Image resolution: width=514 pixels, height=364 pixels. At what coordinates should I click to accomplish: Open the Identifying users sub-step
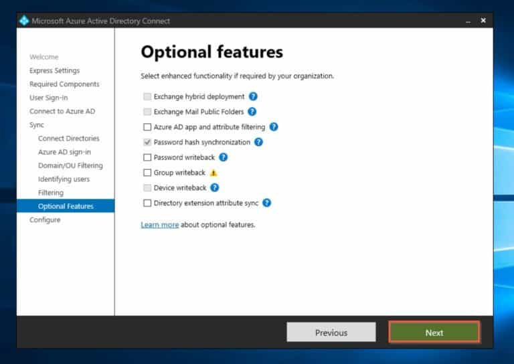[64, 179]
